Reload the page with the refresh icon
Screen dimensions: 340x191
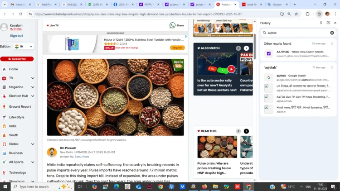pos(21,14)
